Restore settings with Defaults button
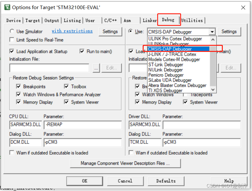 point(166,181)
